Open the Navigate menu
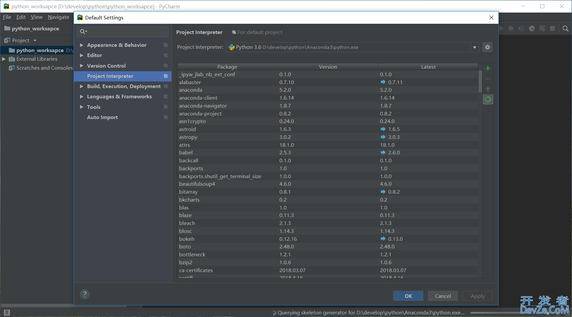The width and height of the screenshot is (572, 317). point(58,17)
